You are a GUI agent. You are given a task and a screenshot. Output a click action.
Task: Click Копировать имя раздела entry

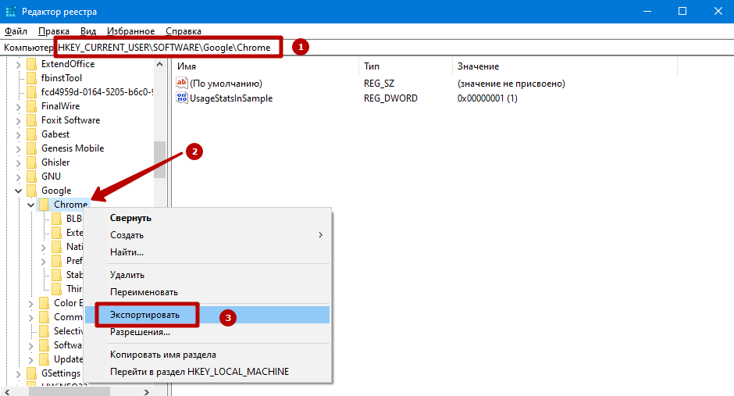coord(162,355)
